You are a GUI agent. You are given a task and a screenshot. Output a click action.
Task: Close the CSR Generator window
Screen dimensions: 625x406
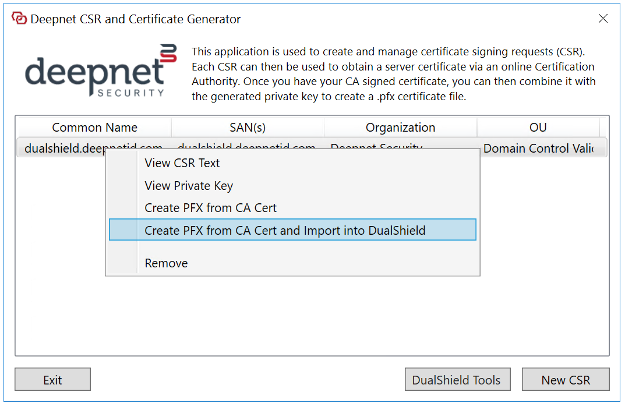pyautogui.click(x=603, y=19)
